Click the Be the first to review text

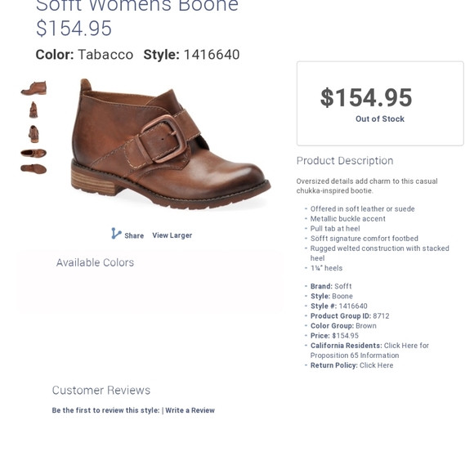click(x=105, y=410)
